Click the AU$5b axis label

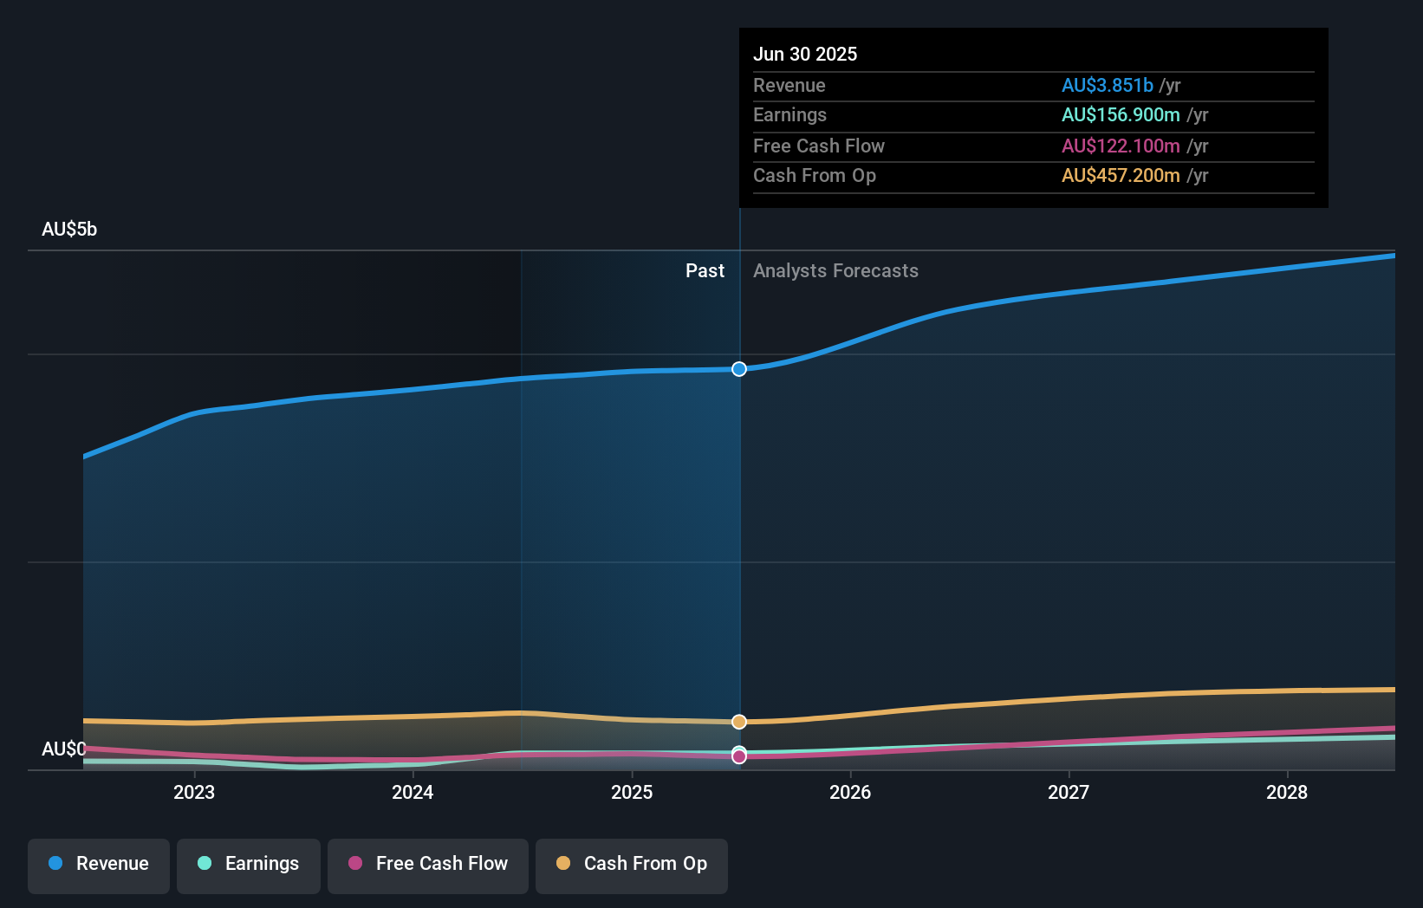[69, 229]
